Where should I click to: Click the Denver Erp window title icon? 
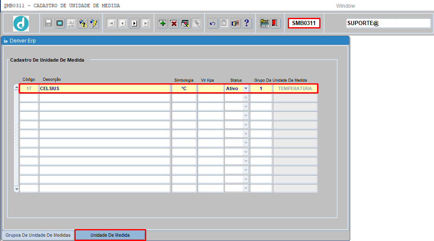coord(6,41)
